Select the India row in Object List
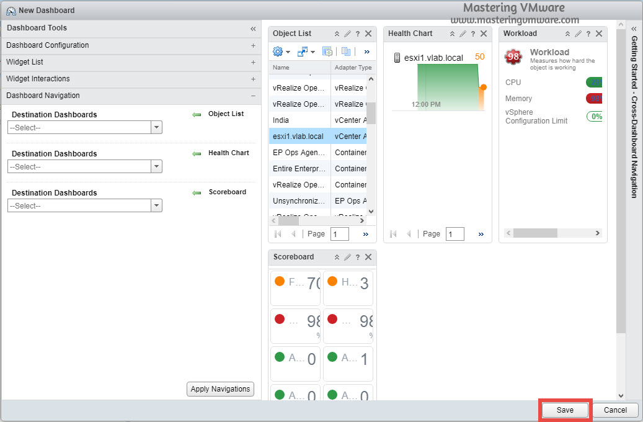This screenshot has width=643, height=422. [x=318, y=120]
